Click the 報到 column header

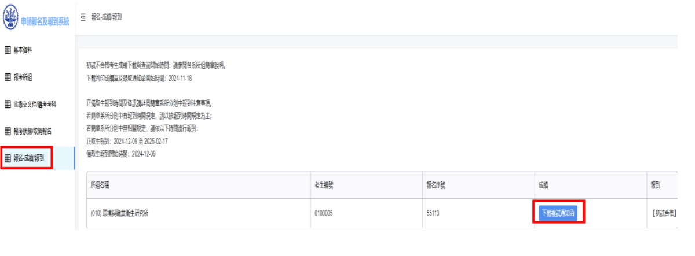point(656,185)
